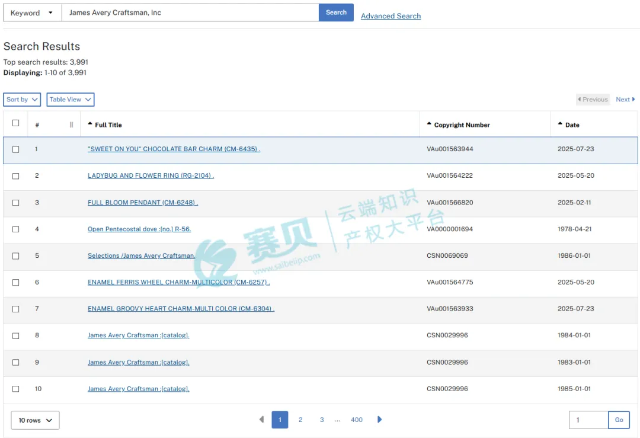Open ENAMEL FERRIS WHEEL CHARM-MULTICOLOR link
Screen dimensions: 640x438
179,282
